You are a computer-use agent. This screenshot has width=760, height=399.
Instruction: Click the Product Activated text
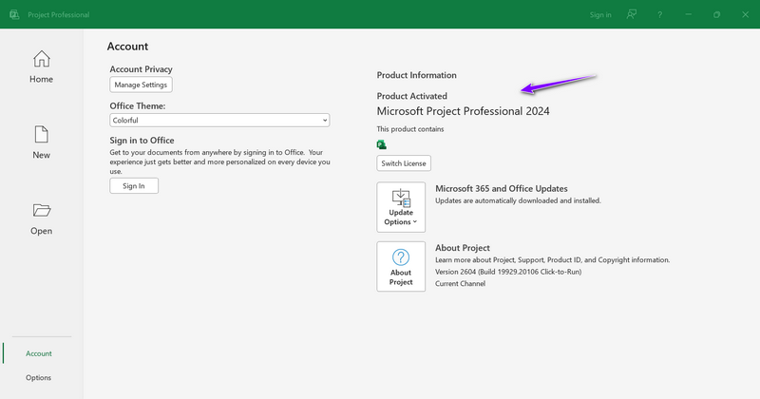(x=412, y=96)
